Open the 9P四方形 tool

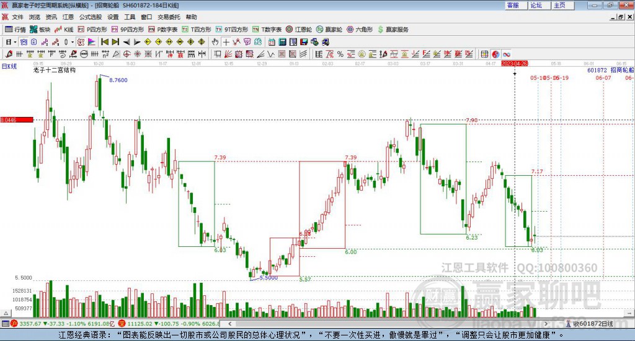128,30
